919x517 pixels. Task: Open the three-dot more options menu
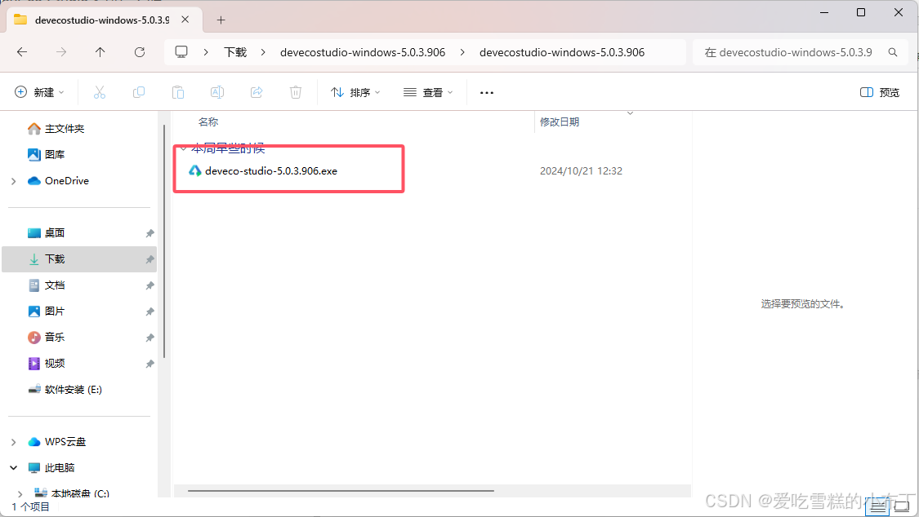tap(487, 92)
